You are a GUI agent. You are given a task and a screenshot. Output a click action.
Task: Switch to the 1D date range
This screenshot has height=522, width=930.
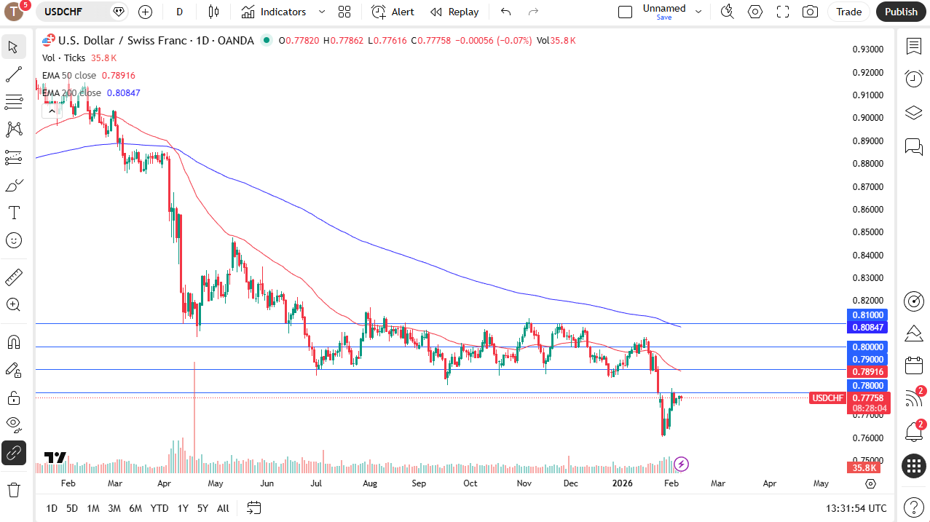[x=52, y=508]
